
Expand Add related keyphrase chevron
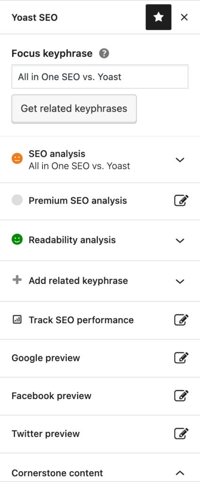tap(180, 281)
